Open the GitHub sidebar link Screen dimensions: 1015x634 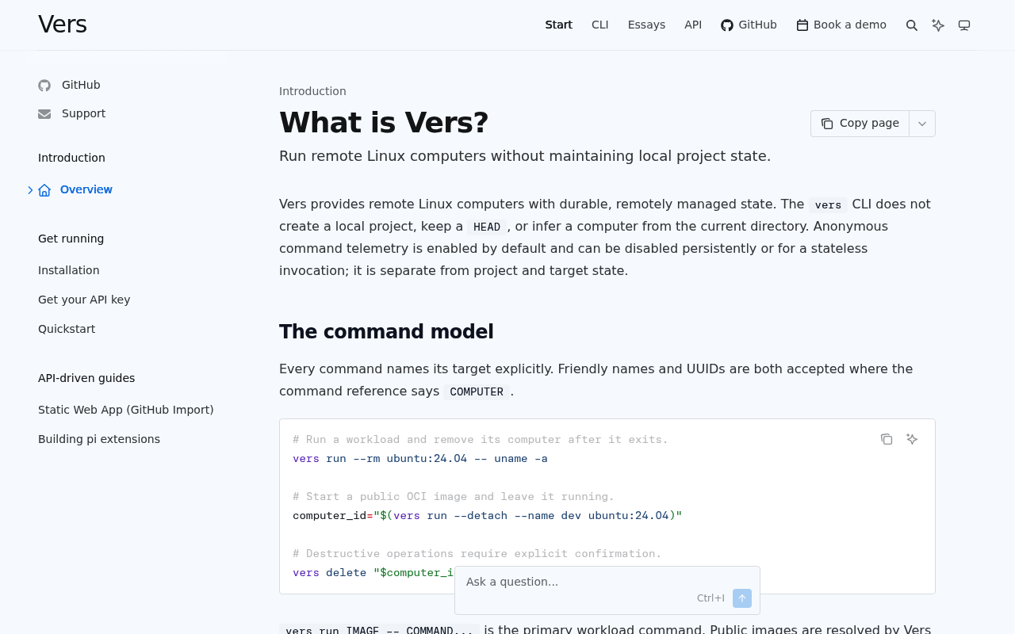[81, 85]
